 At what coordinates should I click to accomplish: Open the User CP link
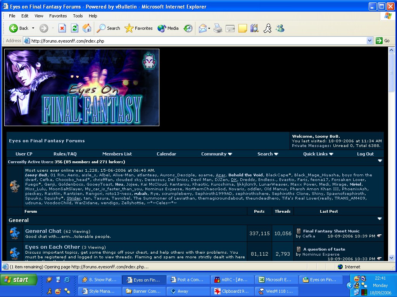pyautogui.click(x=24, y=154)
